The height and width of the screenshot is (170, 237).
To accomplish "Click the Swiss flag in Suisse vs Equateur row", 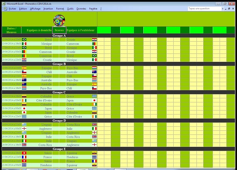I will (24, 153).
